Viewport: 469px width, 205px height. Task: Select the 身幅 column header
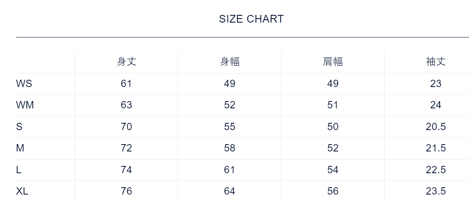pyautogui.click(x=230, y=62)
